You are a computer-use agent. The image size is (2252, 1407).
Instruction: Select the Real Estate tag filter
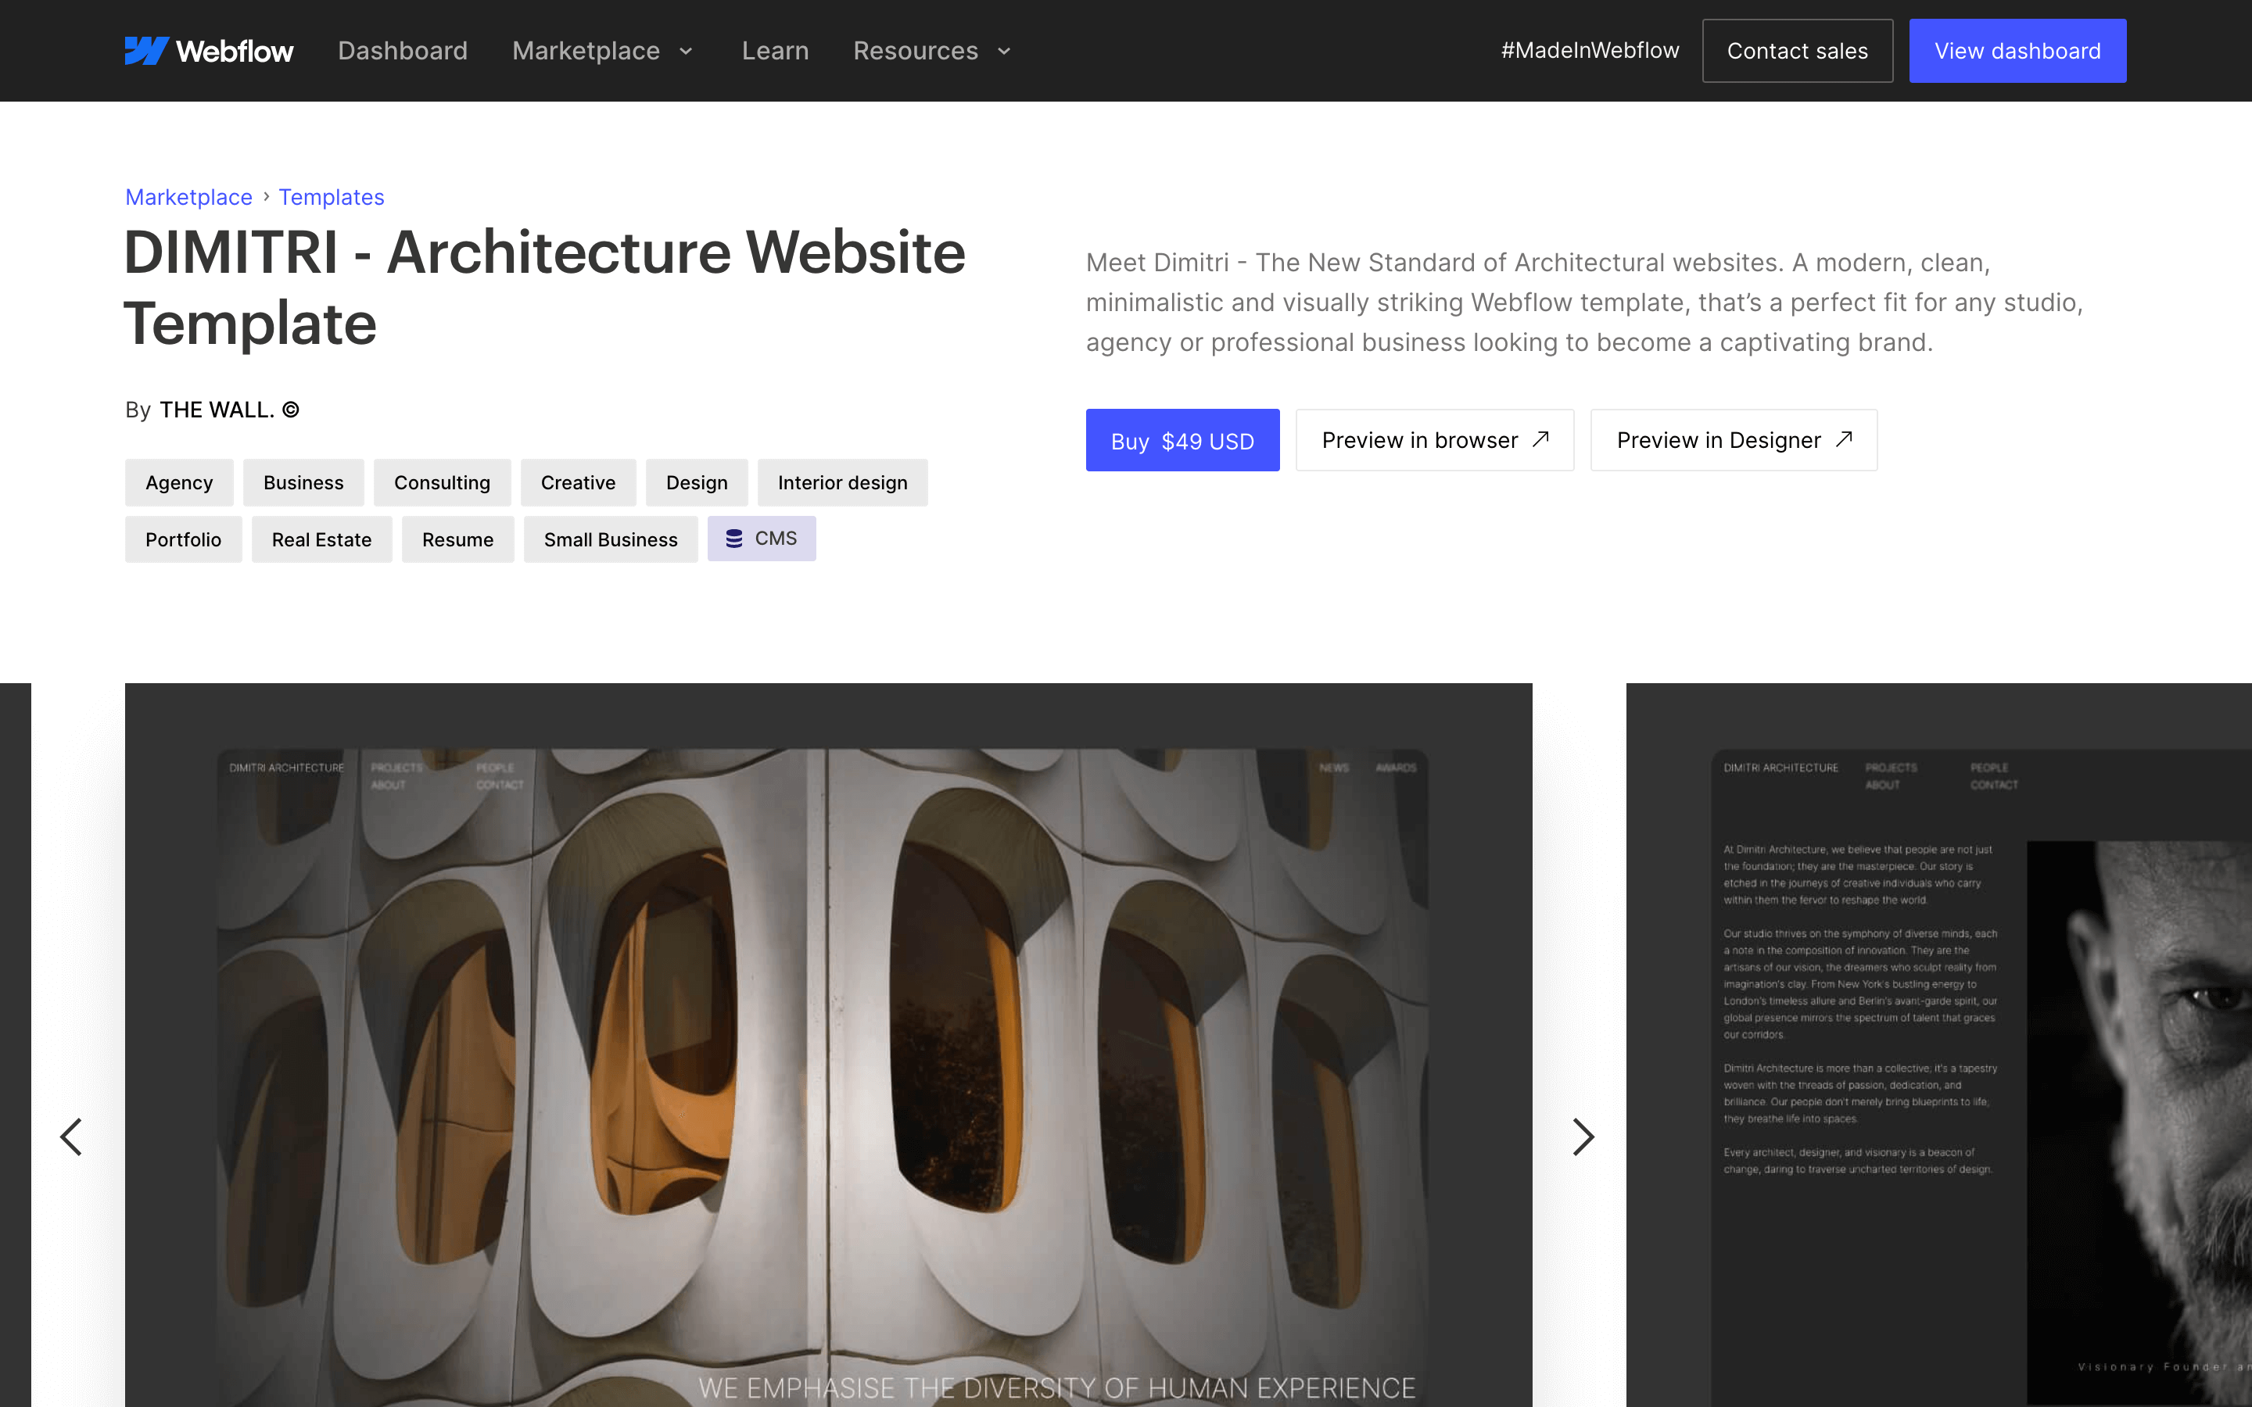[321, 538]
